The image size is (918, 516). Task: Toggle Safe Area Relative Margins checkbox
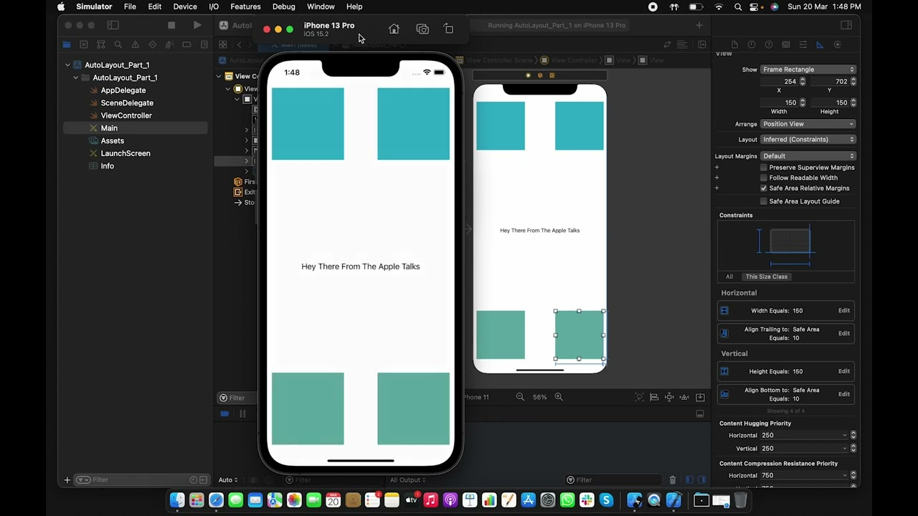764,188
